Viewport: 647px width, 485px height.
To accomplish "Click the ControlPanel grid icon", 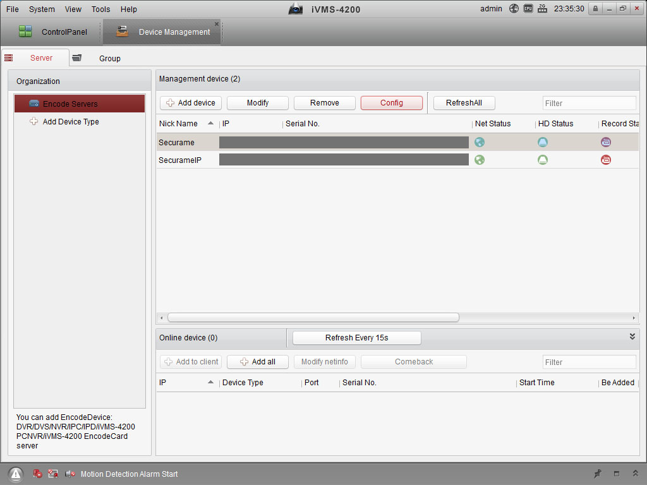I will (25, 32).
